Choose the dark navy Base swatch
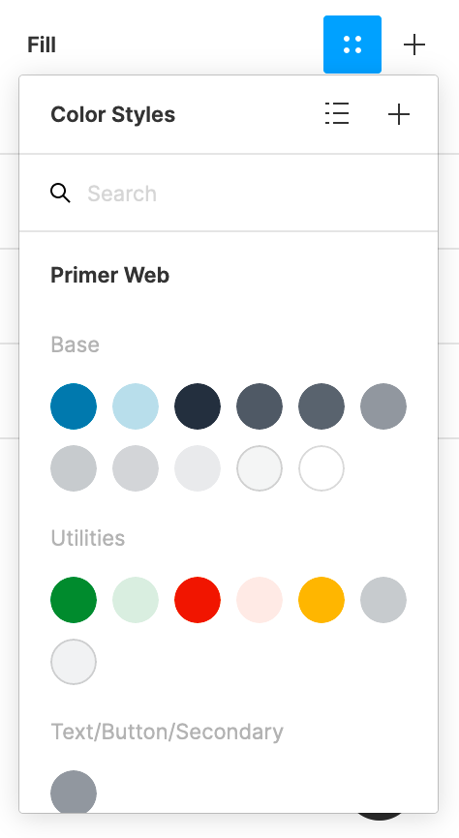 point(198,406)
